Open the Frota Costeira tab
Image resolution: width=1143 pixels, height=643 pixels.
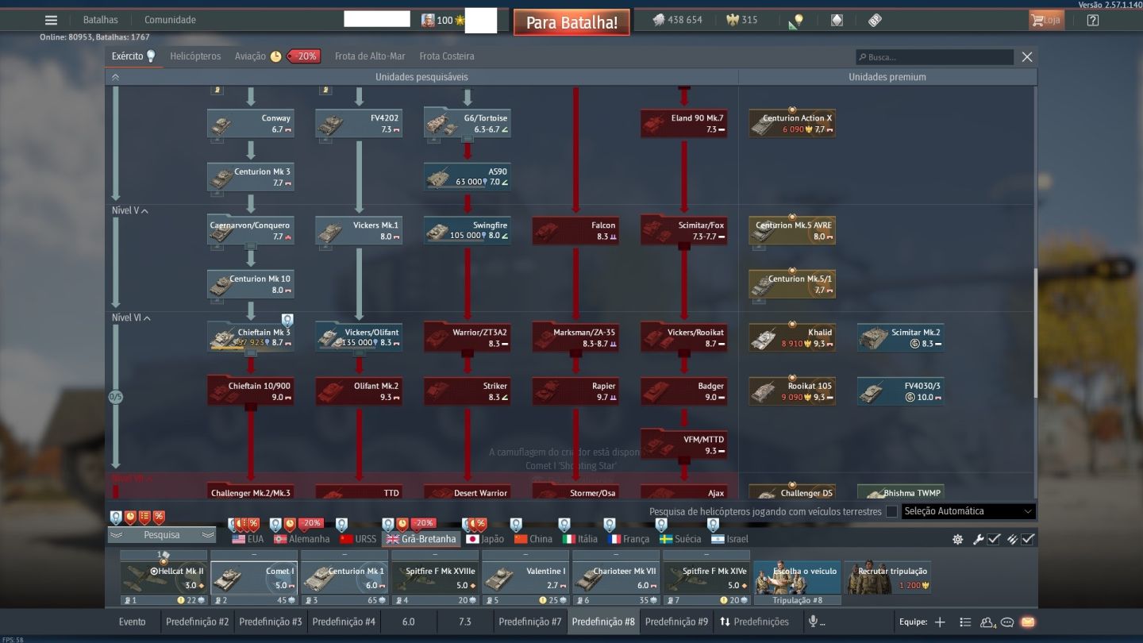447,56
